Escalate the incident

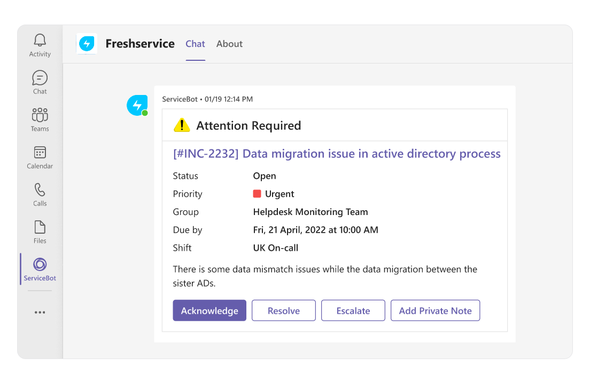click(x=353, y=310)
